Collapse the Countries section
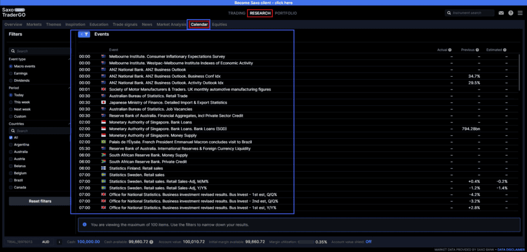527x252 pixels. (x=69, y=124)
